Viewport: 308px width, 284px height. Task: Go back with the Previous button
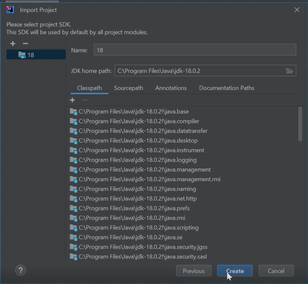pyautogui.click(x=194, y=271)
